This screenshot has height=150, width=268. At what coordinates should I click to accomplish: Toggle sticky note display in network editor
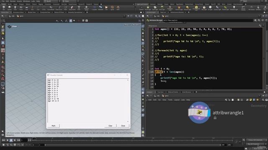pyautogui.click(x=250, y=100)
